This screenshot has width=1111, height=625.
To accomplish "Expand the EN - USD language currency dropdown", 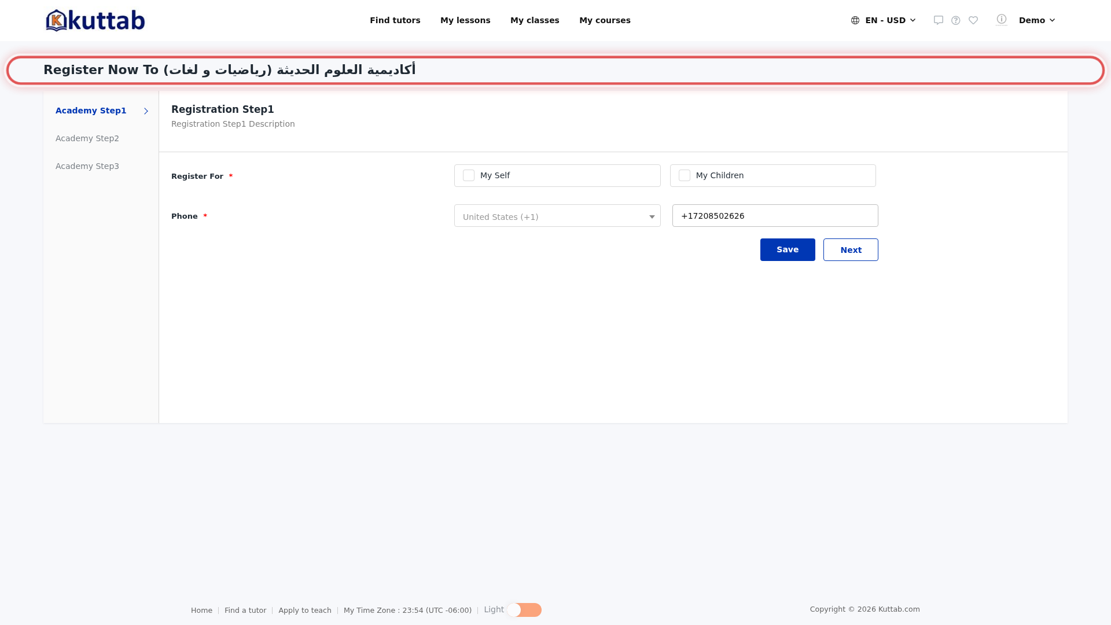I will 884,20.
